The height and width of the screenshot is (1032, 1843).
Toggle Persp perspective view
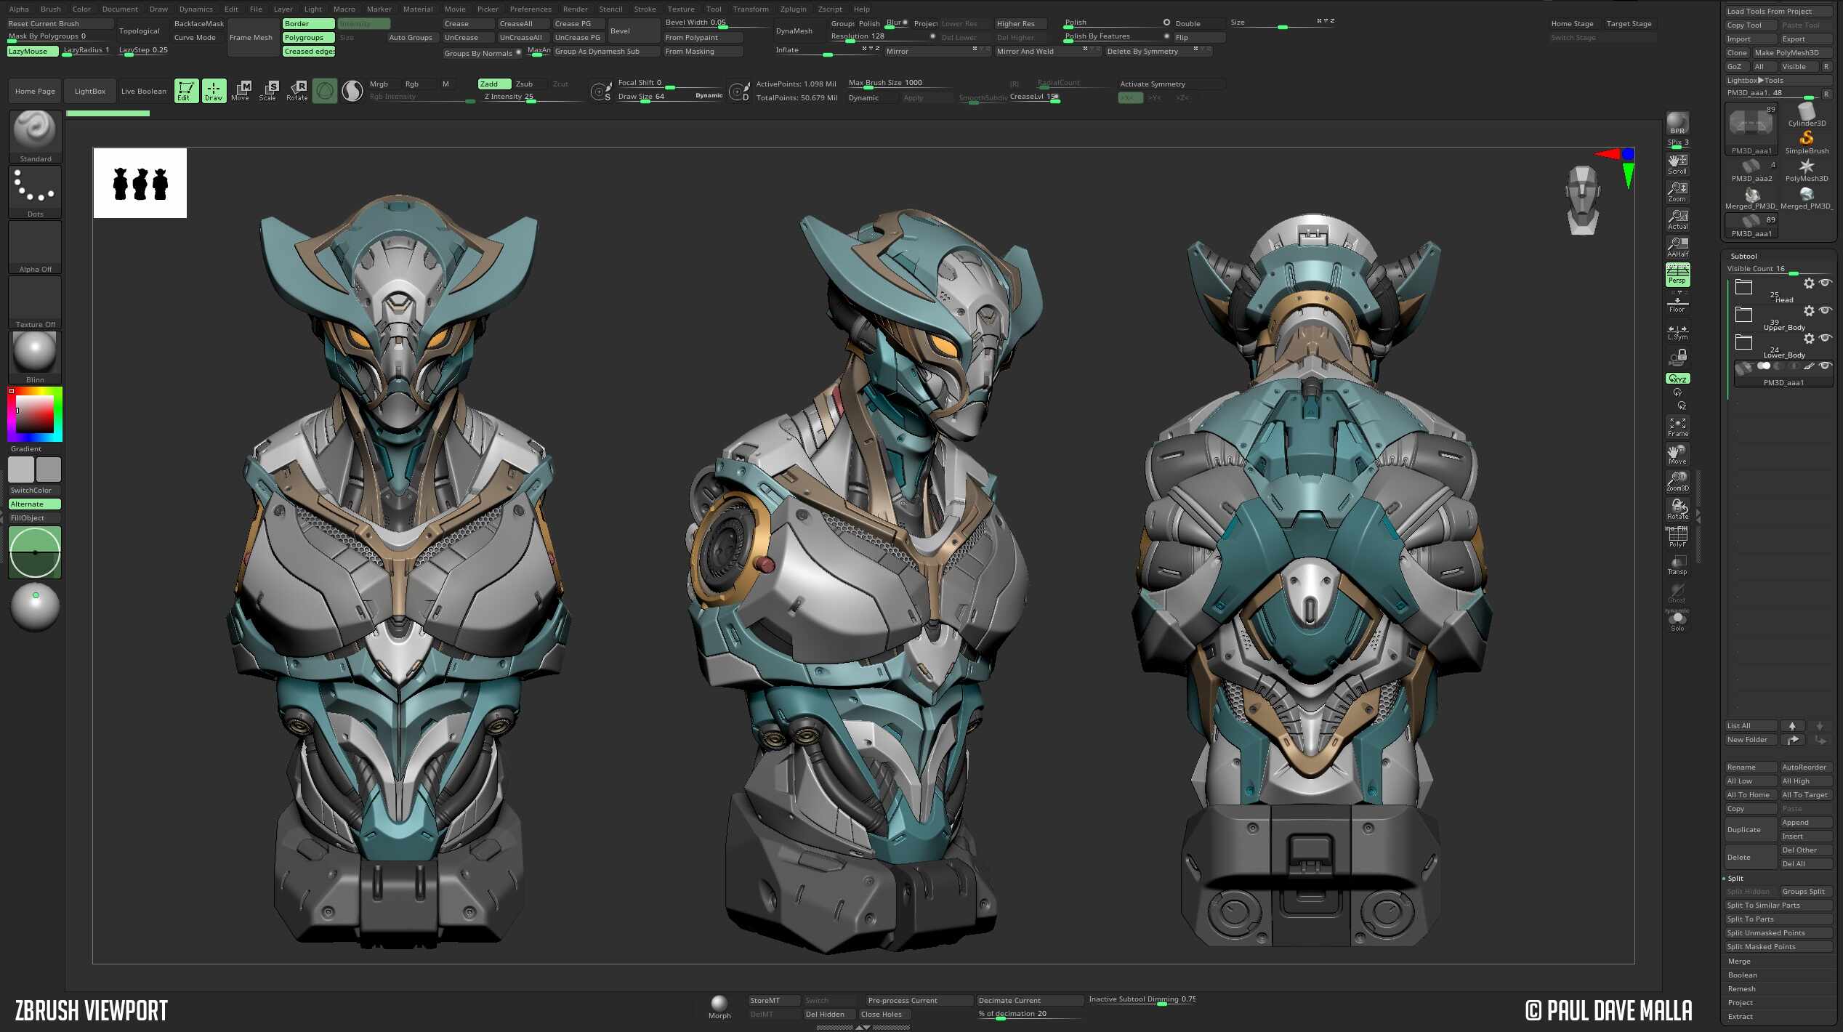point(1677,275)
